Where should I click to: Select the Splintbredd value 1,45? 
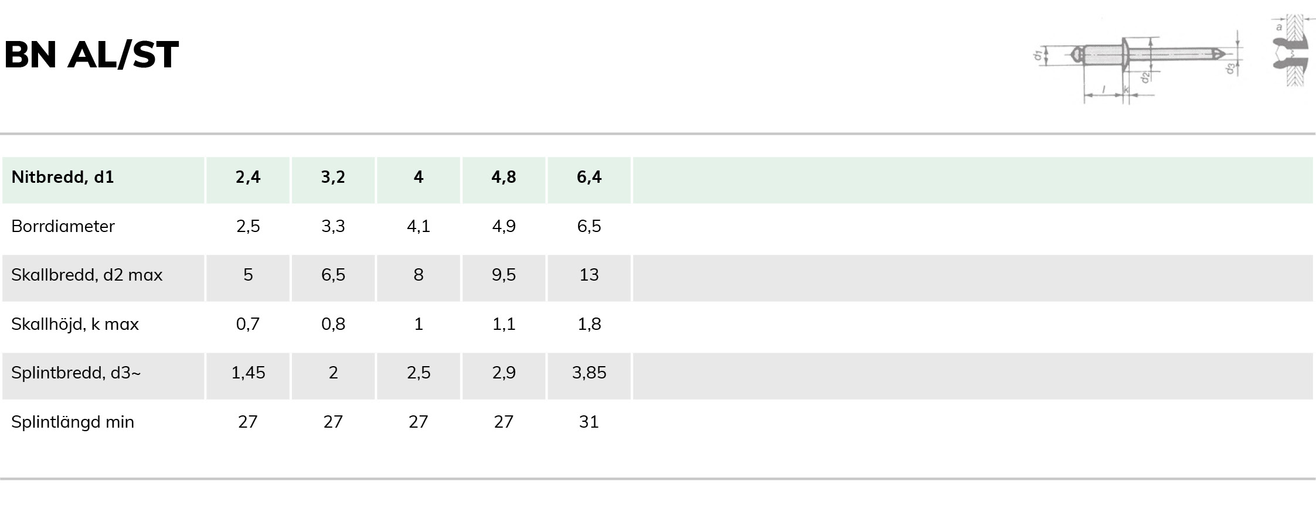248,373
